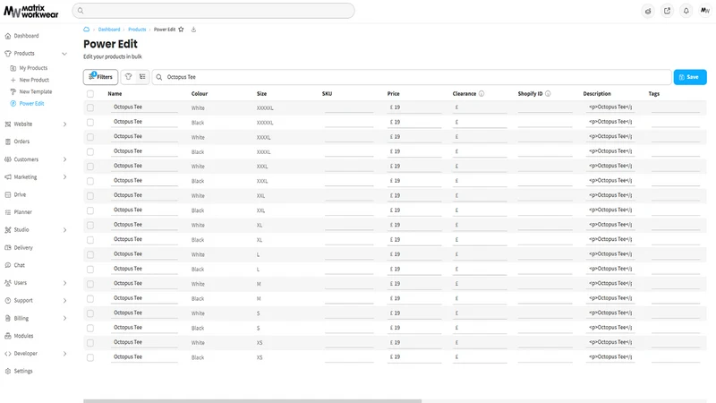The width and height of the screenshot is (716, 403).
Task: Click the list view icon next to funnel
Action: pos(142,77)
